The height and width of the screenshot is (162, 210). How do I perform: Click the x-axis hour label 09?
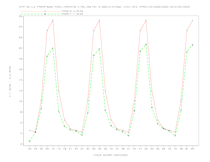point(47,149)
